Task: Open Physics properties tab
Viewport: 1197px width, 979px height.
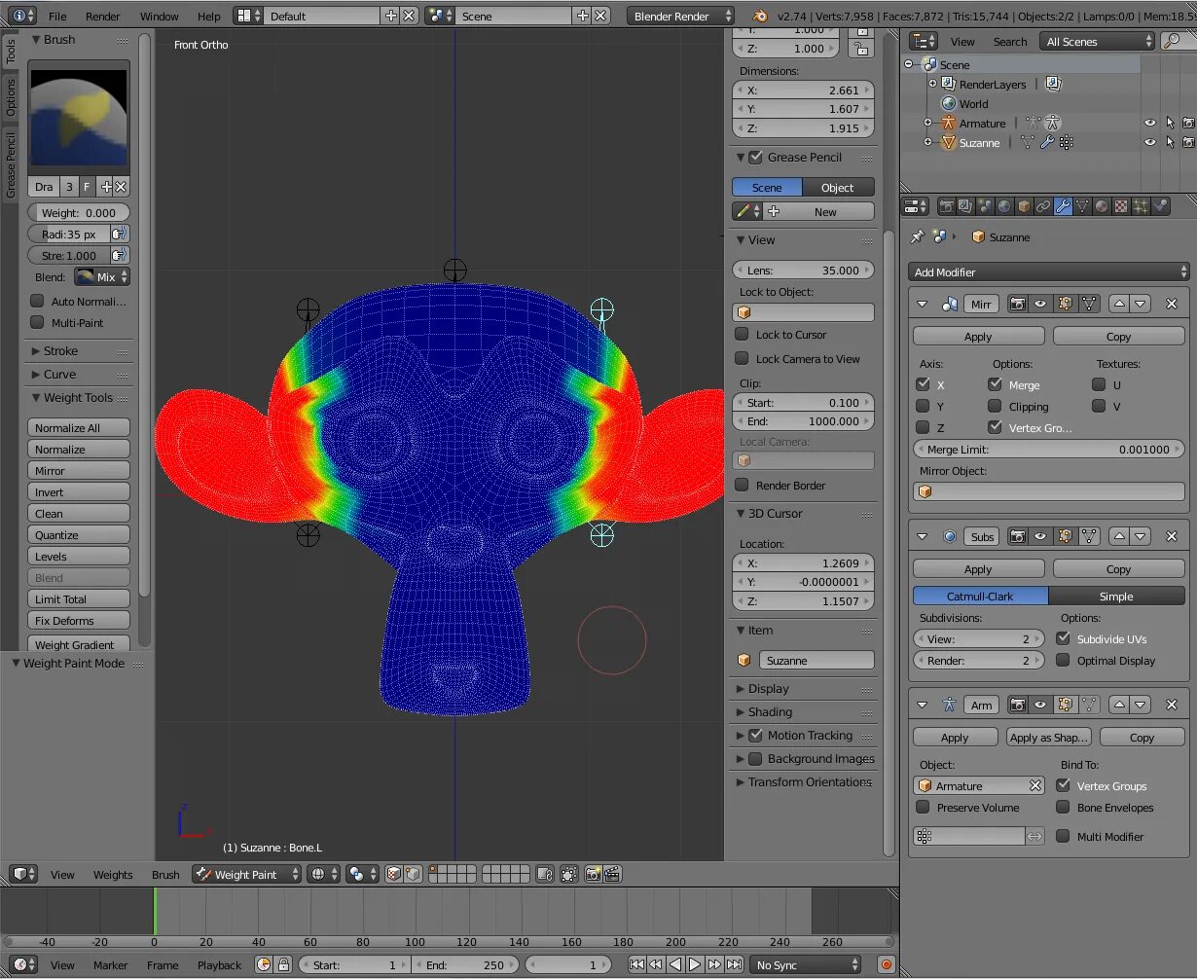Action: click(x=1160, y=206)
